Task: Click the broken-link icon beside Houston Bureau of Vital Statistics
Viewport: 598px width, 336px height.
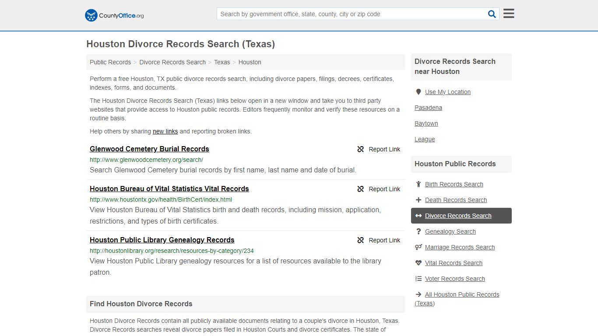Action: [x=361, y=189]
